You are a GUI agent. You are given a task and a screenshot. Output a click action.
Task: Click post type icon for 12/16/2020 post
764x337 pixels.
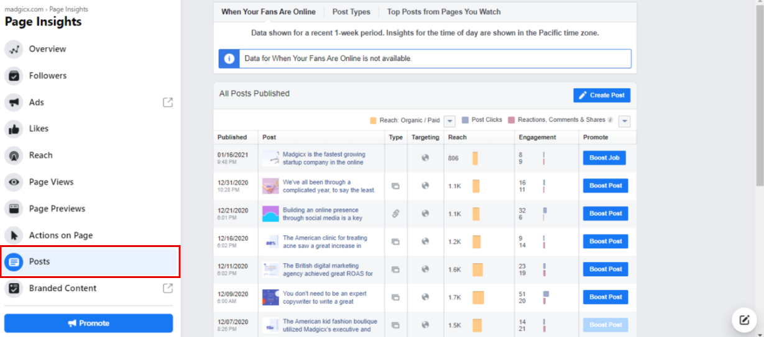point(395,241)
